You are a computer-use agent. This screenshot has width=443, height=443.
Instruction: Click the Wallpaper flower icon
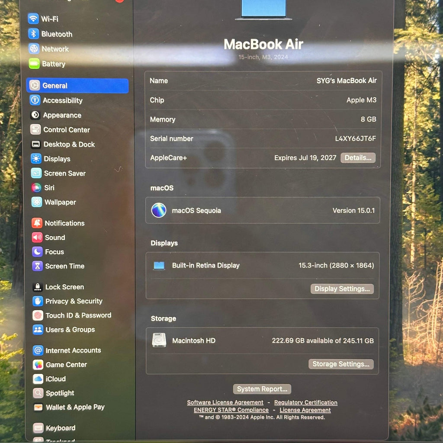click(x=37, y=202)
